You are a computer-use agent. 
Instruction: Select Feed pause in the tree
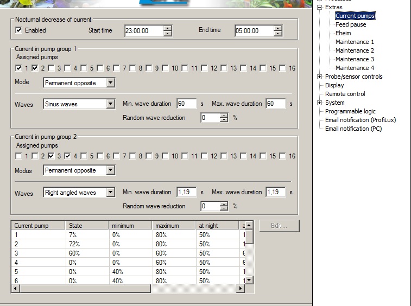[351, 24]
